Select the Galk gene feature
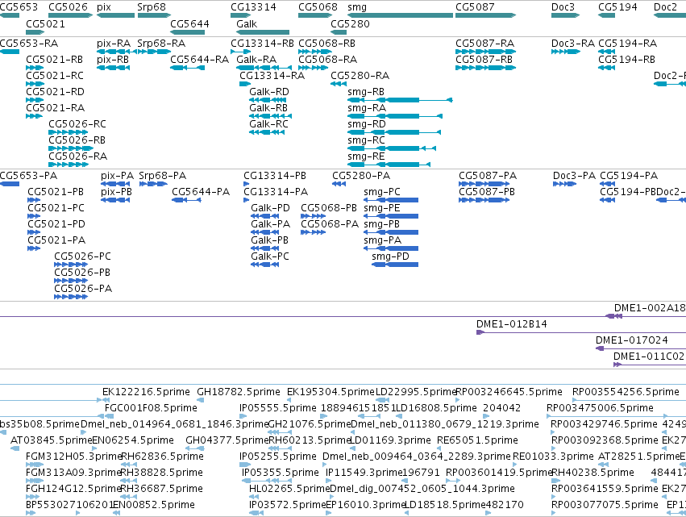Image resolution: width=686 pixels, height=517 pixels. point(263,32)
